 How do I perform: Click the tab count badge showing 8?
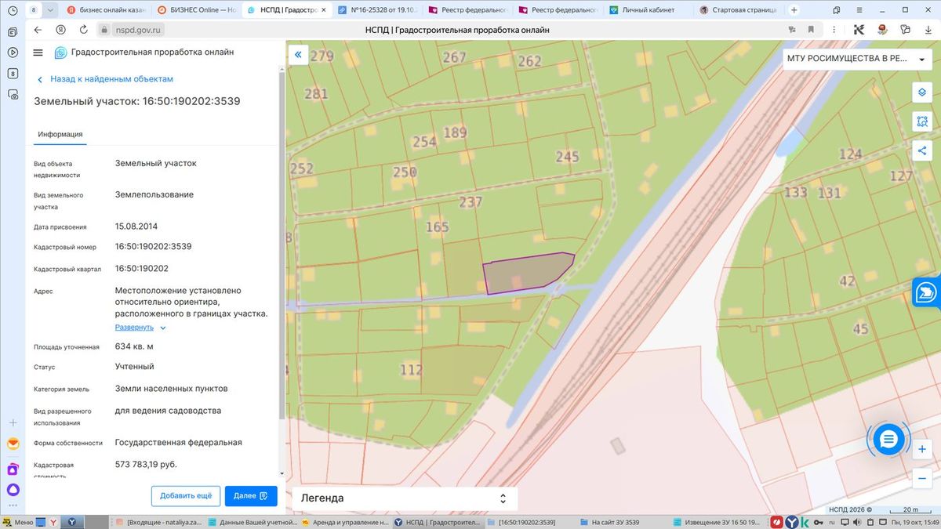[33, 10]
